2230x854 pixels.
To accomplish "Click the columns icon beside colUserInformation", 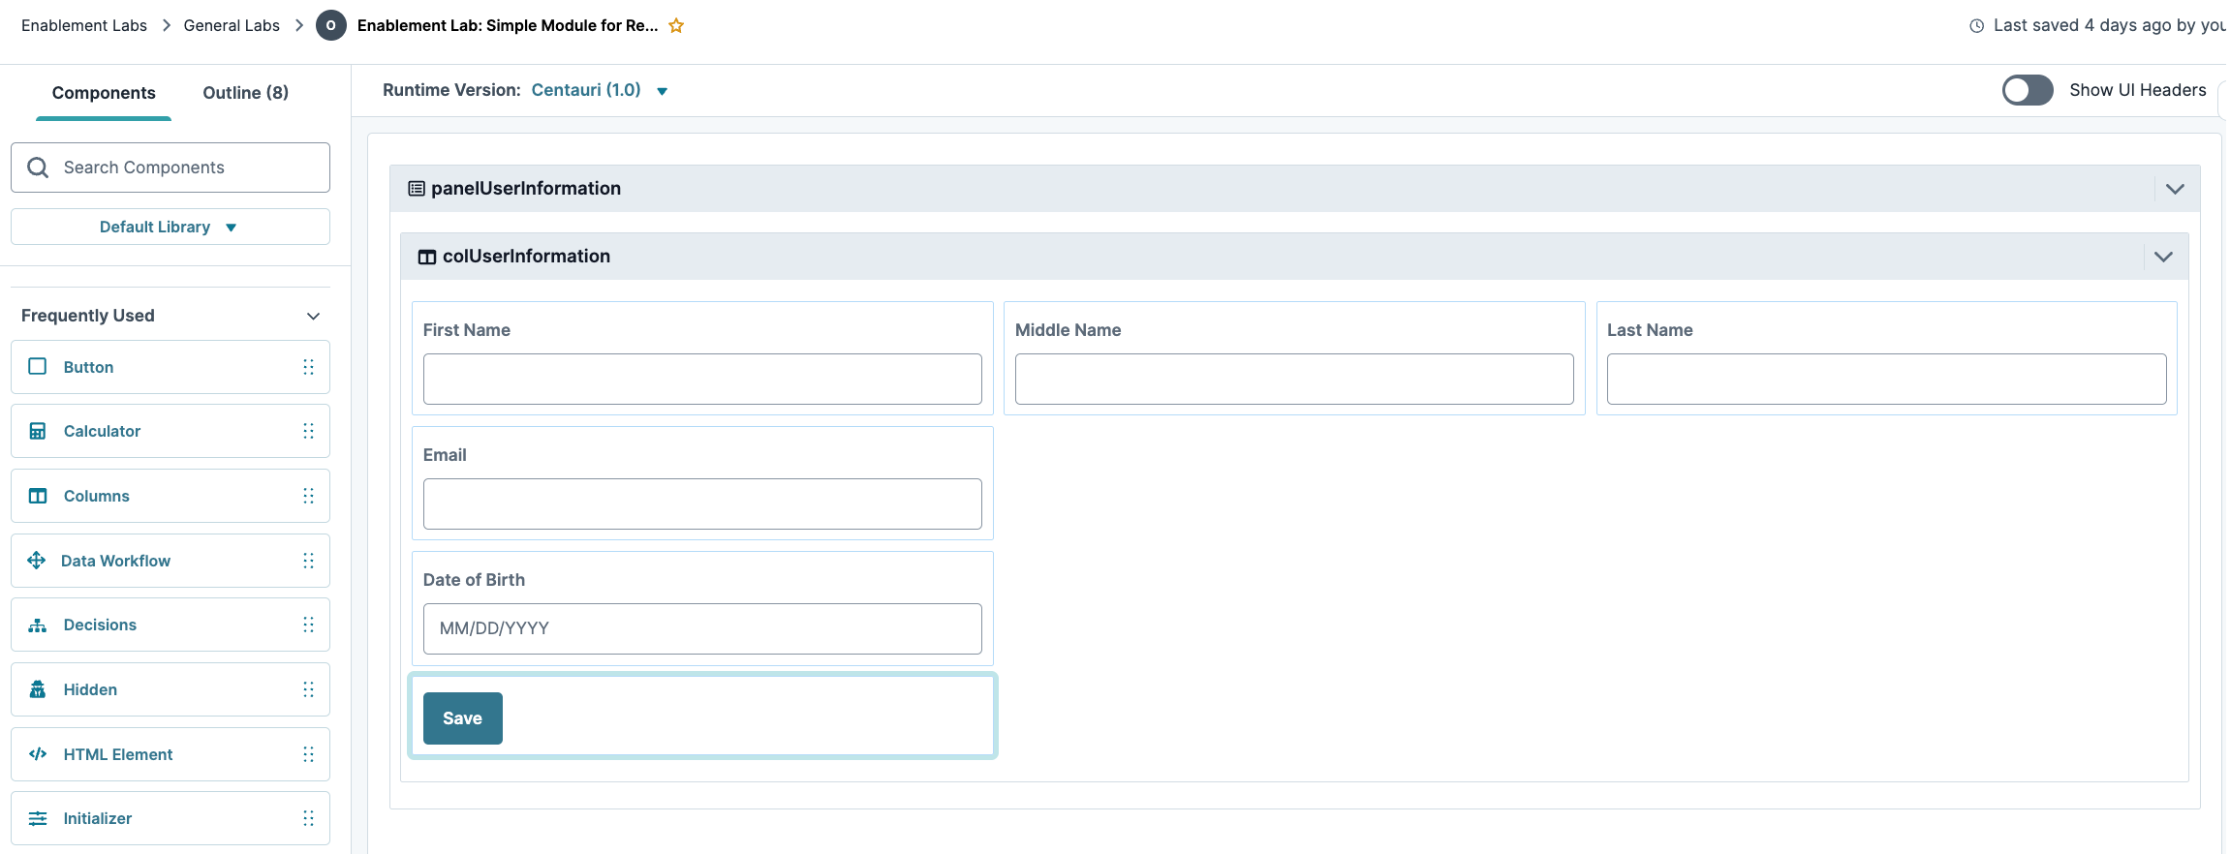I will click(x=427, y=257).
